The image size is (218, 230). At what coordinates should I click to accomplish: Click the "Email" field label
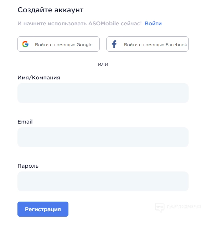coord(25,122)
